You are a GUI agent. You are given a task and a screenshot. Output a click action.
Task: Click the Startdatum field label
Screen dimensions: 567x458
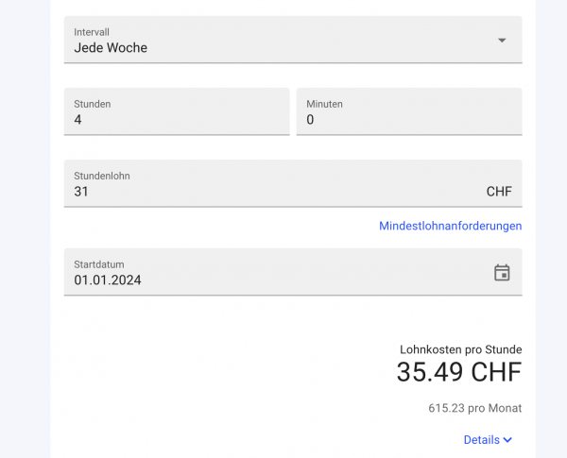99,264
